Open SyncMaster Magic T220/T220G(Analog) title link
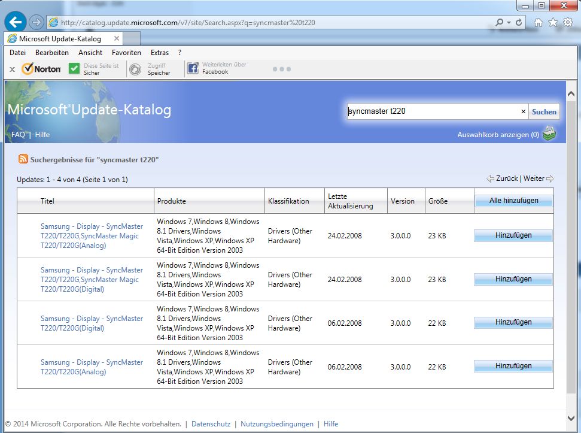The image size is (581, 433). 92,236
